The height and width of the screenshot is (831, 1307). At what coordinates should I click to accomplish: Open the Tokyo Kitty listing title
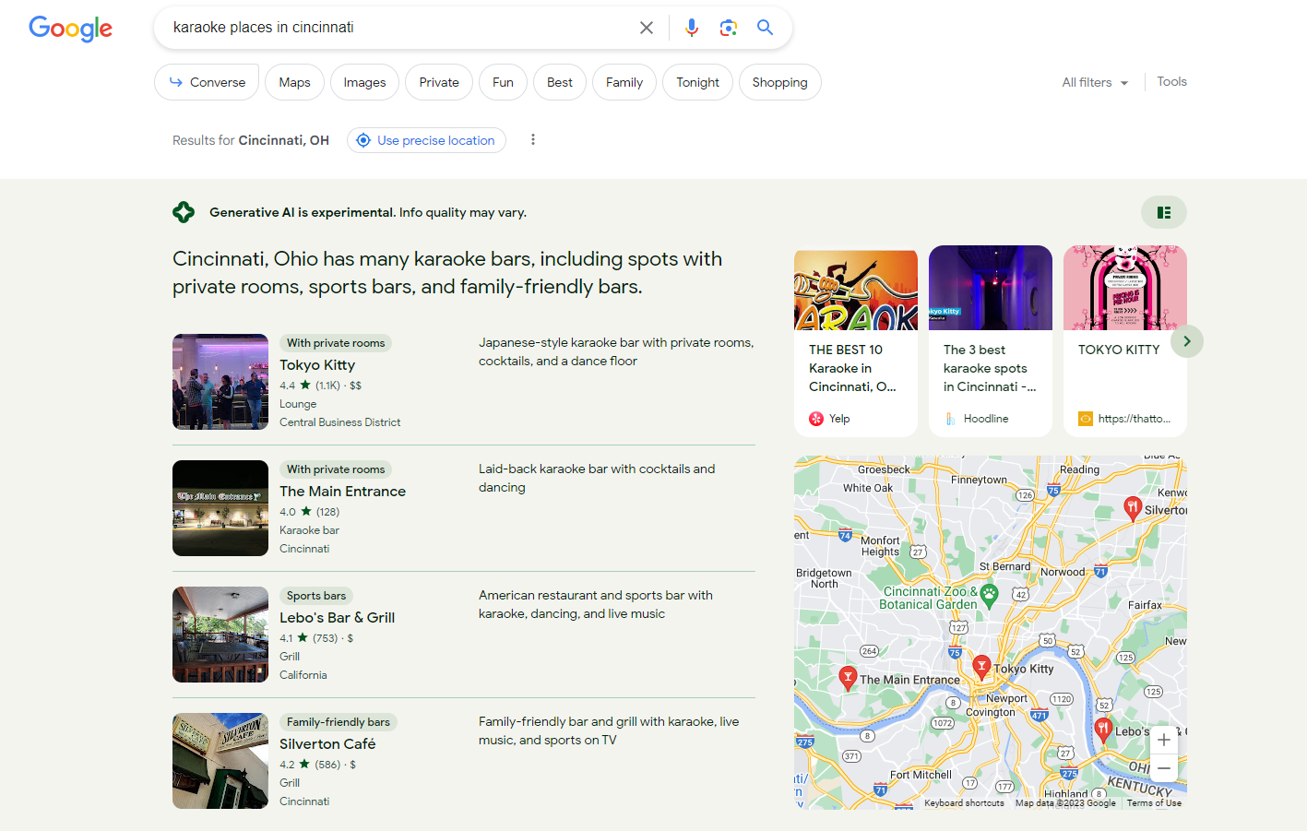(317, 365)
